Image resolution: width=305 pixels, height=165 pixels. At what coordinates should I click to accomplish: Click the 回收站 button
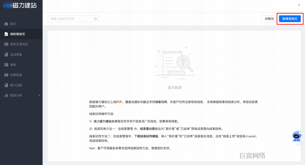coord(269,19)
